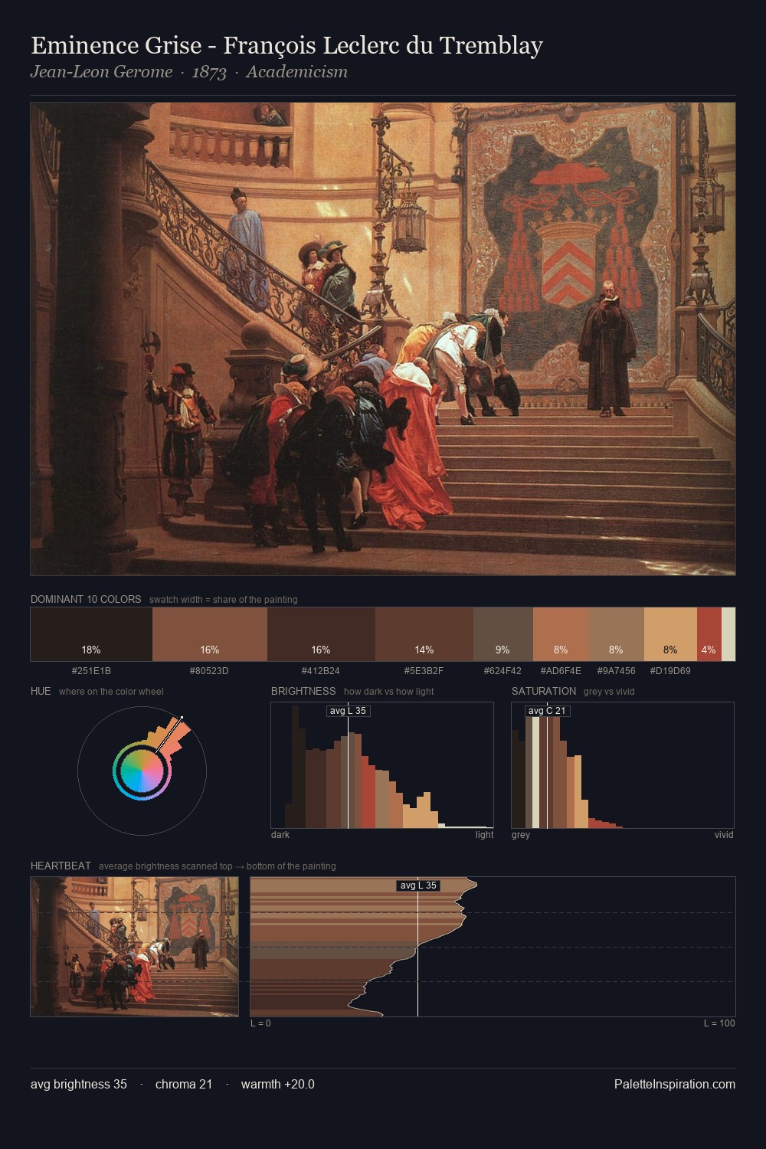Pick the 8% tan swatch #9A7456
766x1149 pixels.
pyautogui.click(x=616, y=634)
